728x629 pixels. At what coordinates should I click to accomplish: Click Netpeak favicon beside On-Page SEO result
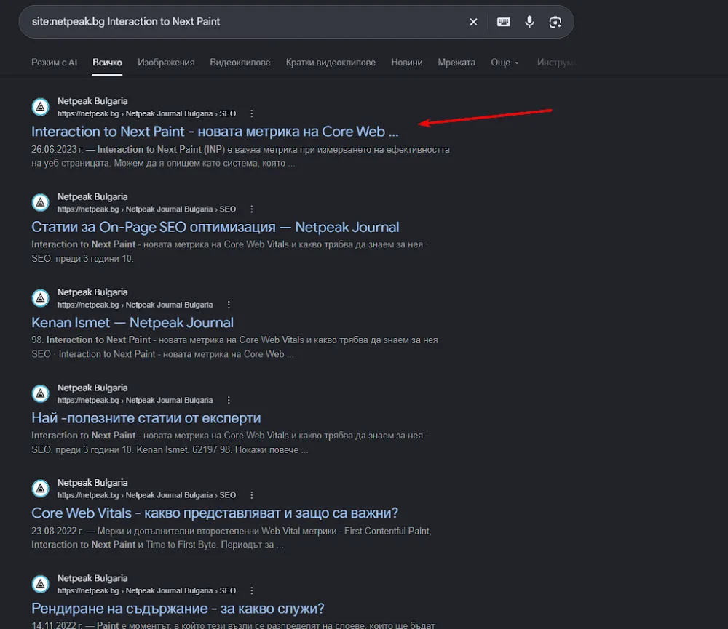(40, 203)
